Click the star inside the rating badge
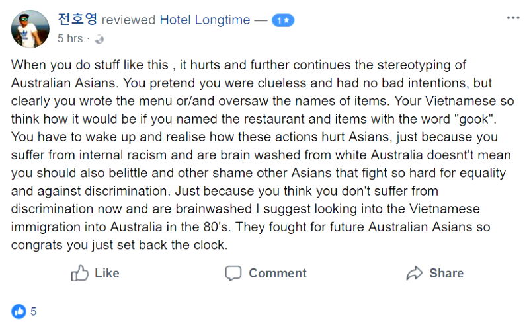Image resolution: width=529 pixels, height=331 pixels. coord(286,20)
